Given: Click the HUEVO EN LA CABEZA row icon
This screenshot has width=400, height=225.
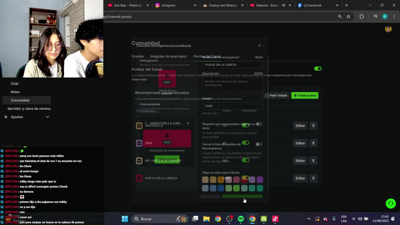Looking at the screenshot, I should (x=139, y=178).
